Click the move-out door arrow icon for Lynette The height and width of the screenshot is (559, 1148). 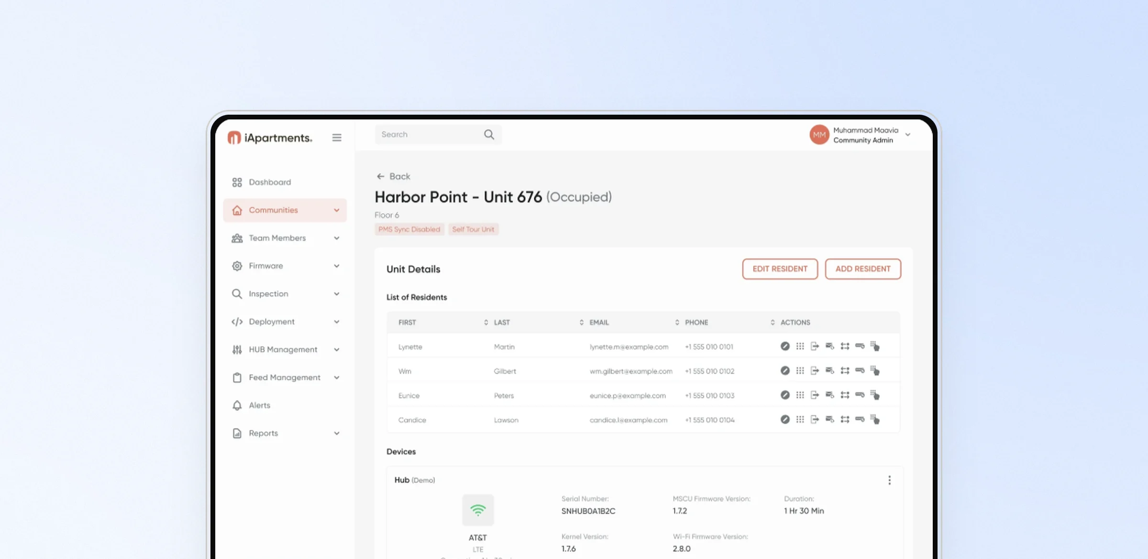click(815, 346)
